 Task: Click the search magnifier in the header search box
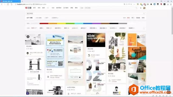pos(136,8)
